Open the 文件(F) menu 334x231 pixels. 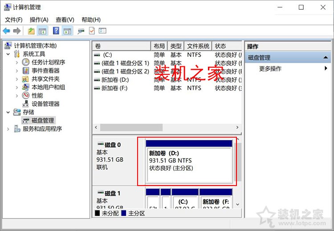click(x=14, y=20)
